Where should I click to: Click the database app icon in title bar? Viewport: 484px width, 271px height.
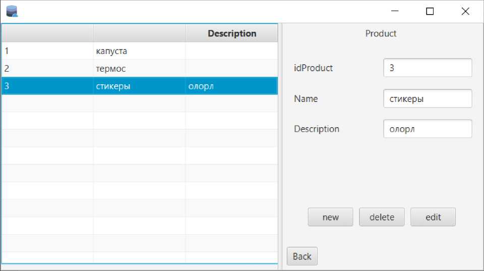12,11
